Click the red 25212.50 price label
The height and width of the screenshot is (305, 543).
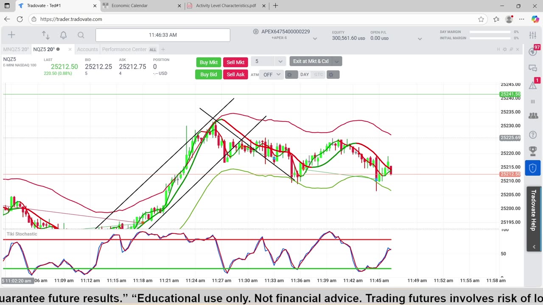pos(510,174)
